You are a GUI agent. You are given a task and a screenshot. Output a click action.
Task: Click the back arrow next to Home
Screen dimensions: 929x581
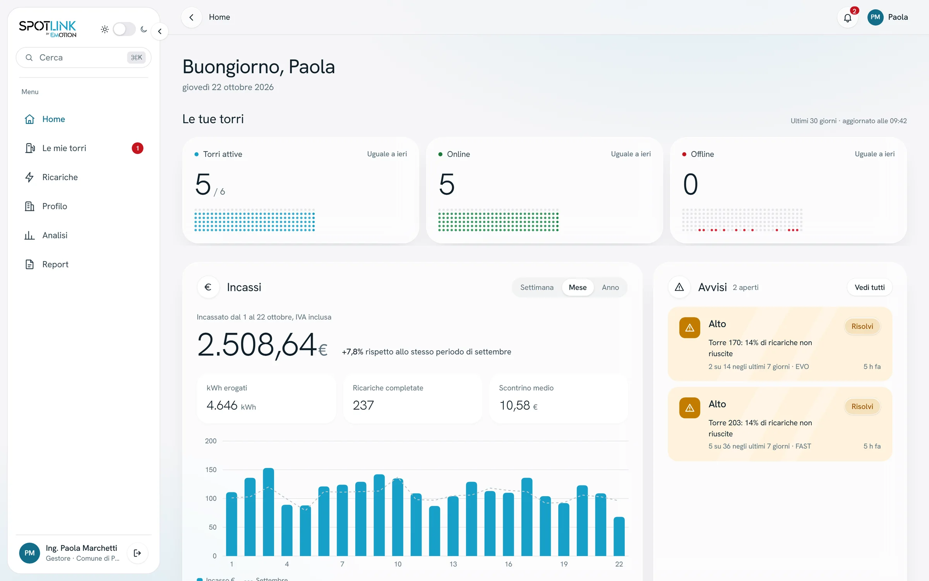pos(191,17)
